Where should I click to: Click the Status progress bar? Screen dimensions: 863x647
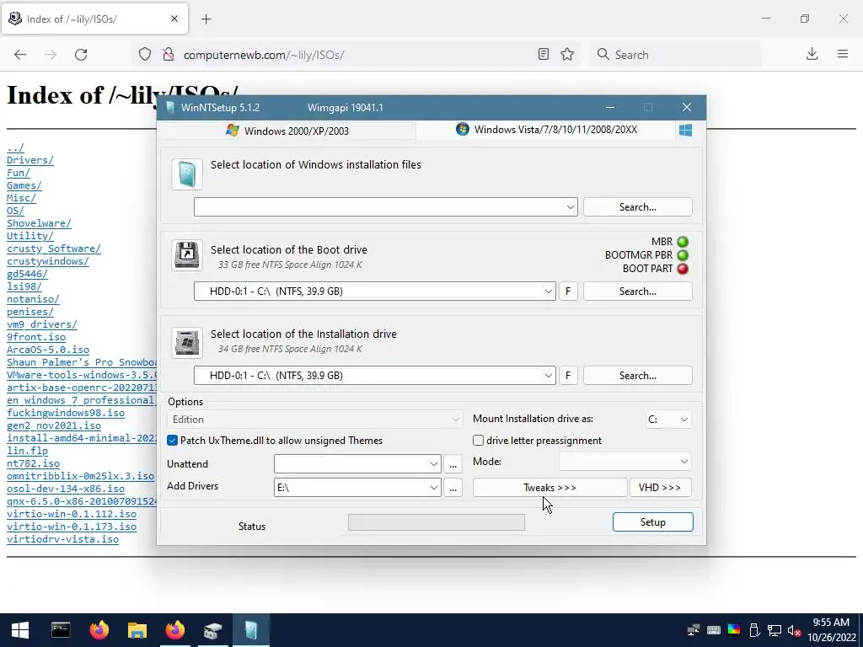pos(437,522)
